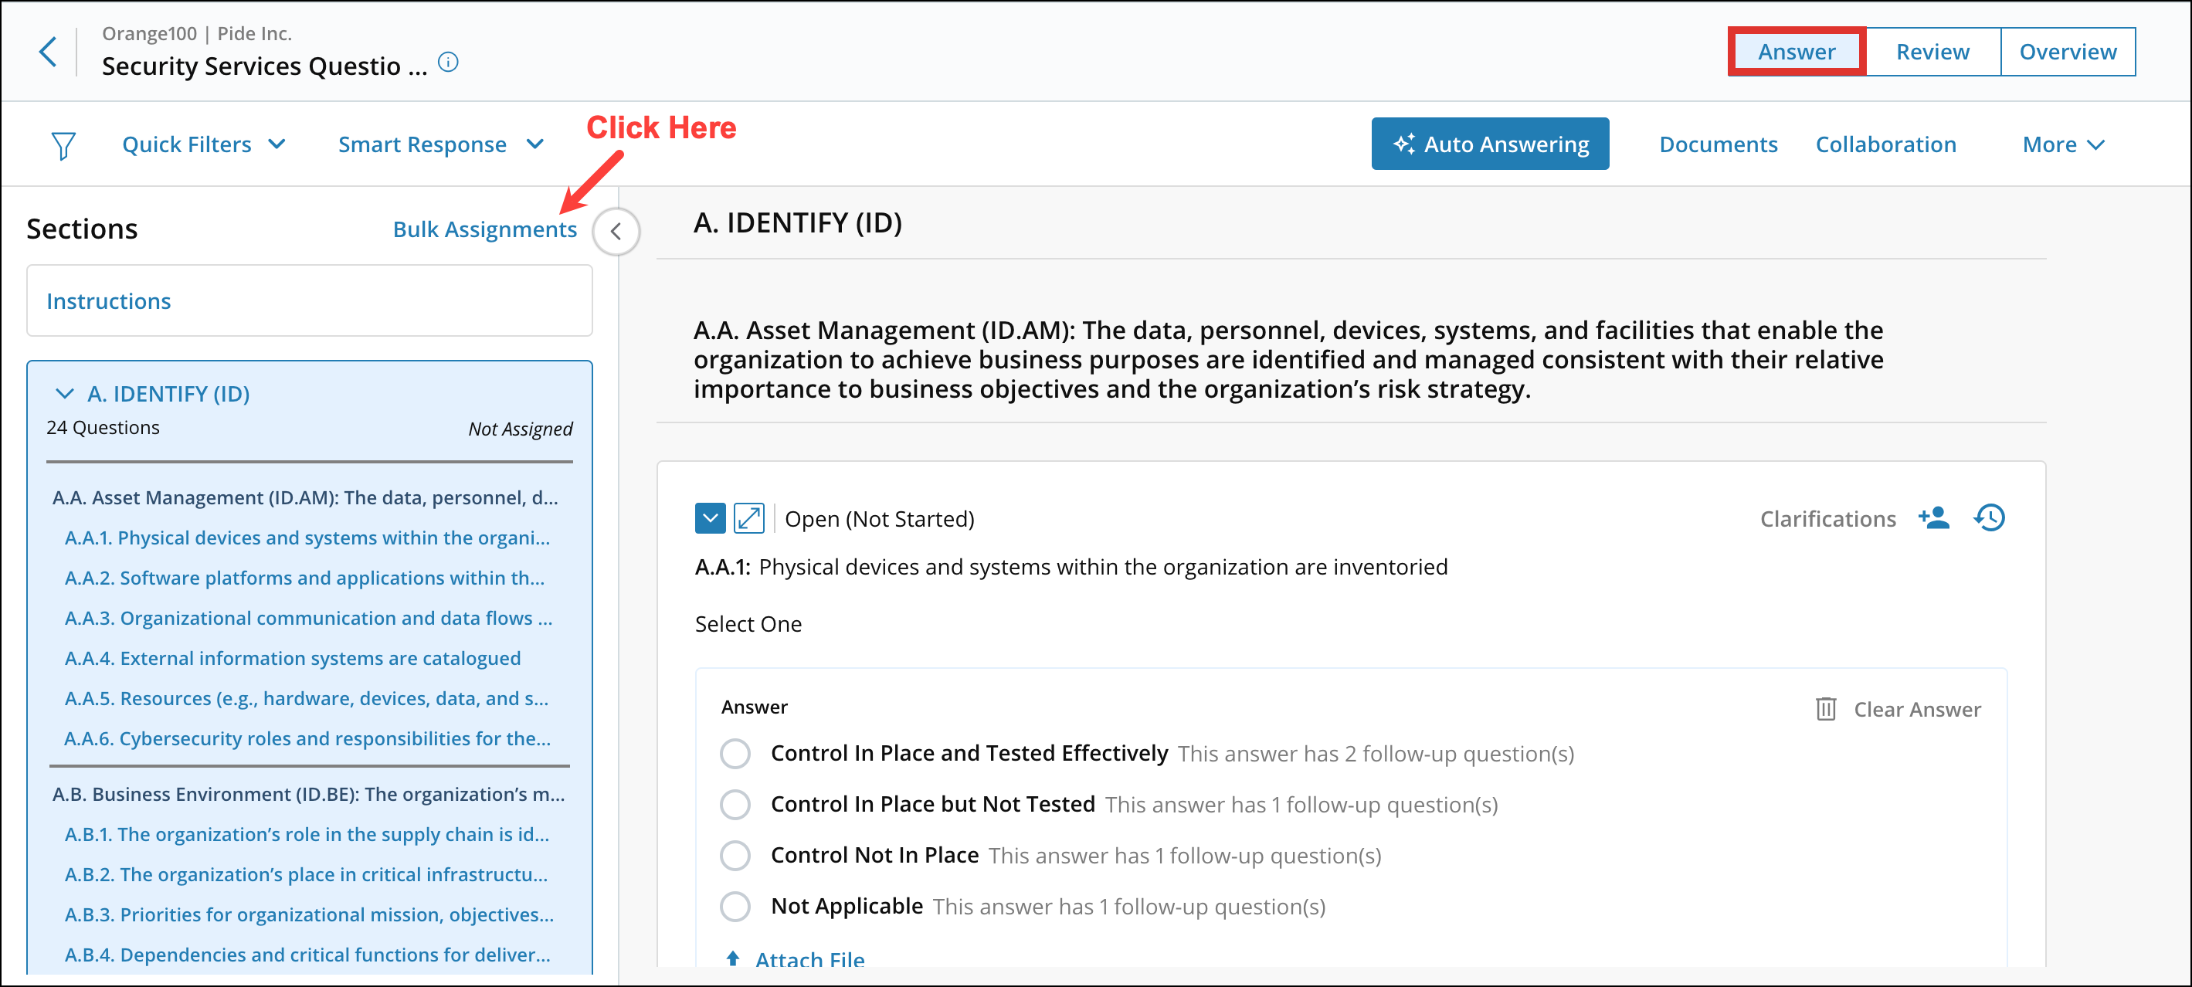
Task: Open the More dropdown menu
Action: point(2064,144)
